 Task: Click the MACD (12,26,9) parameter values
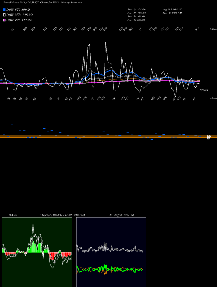[x=59, y=215]
